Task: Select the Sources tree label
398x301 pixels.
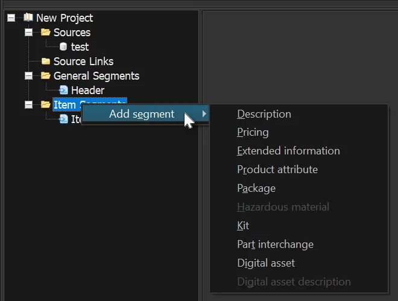Action: pyautogui.click(x=72, y=33)
